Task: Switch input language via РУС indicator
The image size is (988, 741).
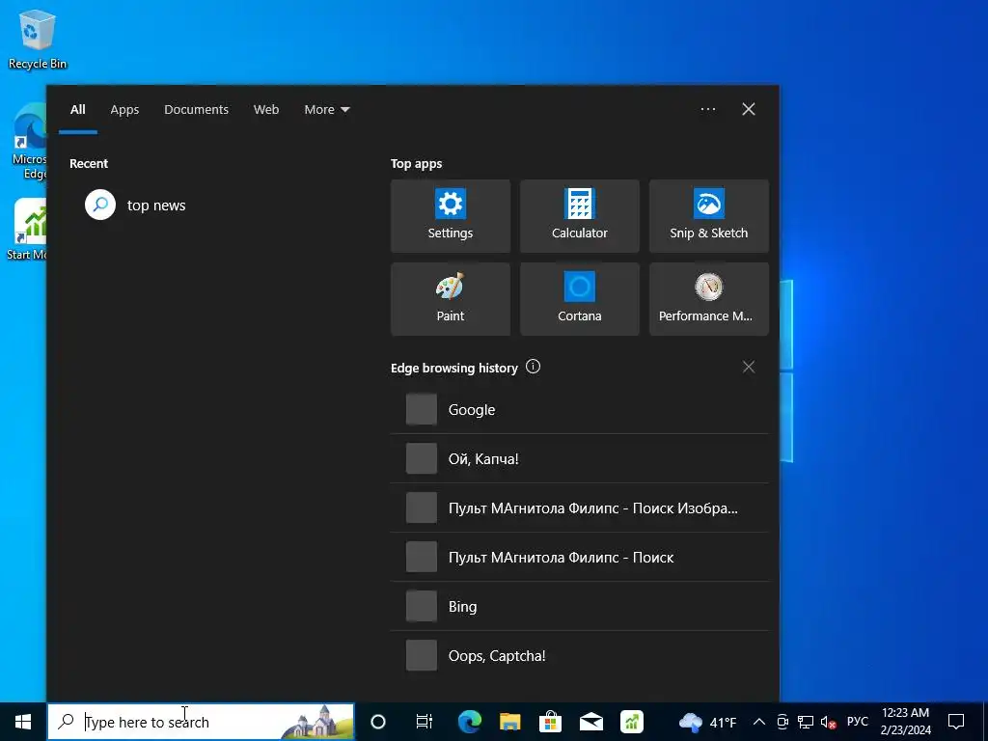Action: tap(857, 722)
